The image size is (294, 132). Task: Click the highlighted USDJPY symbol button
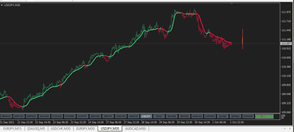[x=146, y=117]
